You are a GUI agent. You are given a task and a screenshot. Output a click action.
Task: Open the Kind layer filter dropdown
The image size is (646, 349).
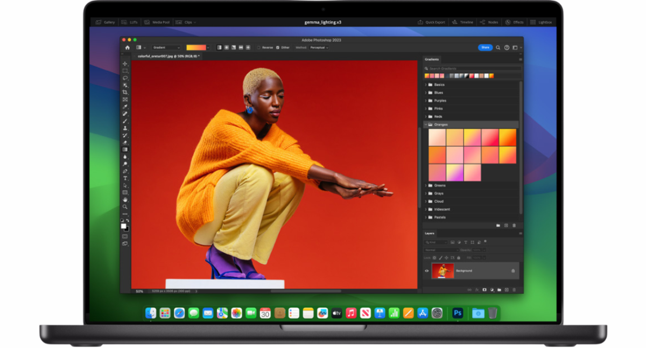436,242
